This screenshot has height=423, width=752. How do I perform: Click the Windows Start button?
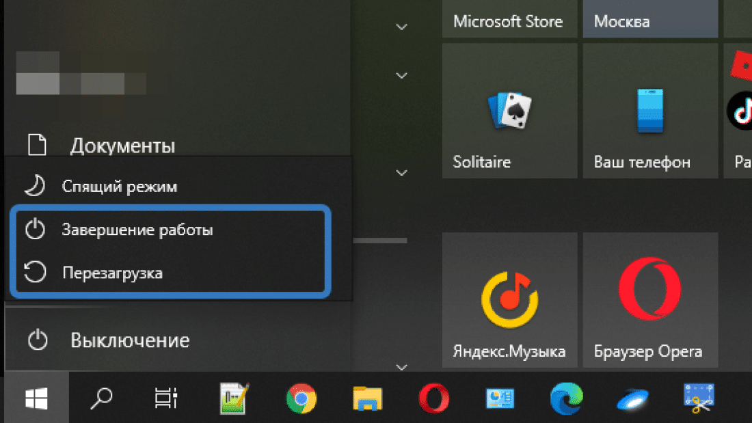coord(36,398)
